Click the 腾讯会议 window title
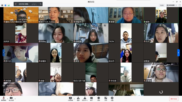 91,2
